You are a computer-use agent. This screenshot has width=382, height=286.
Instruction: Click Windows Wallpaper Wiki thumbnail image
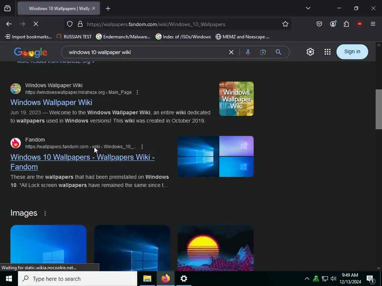click(x=236, y=98)
